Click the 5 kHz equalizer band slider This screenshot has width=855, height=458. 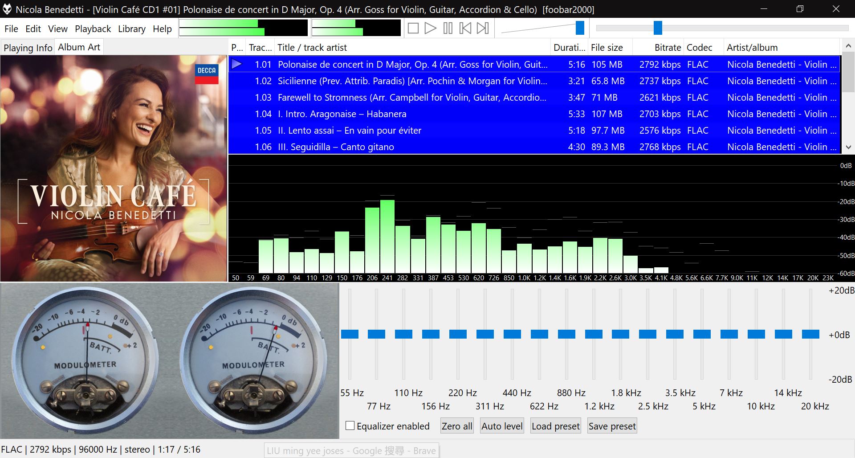click(702, 334)
